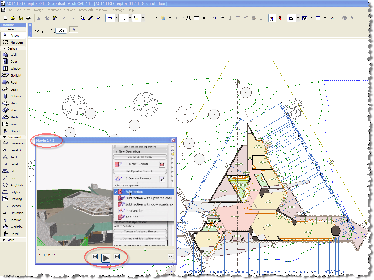Image resolution: width=374 pixels, height=280 pixels.
Task: Open the guide lines dropdown arrow
Action: tap(116, 18)
